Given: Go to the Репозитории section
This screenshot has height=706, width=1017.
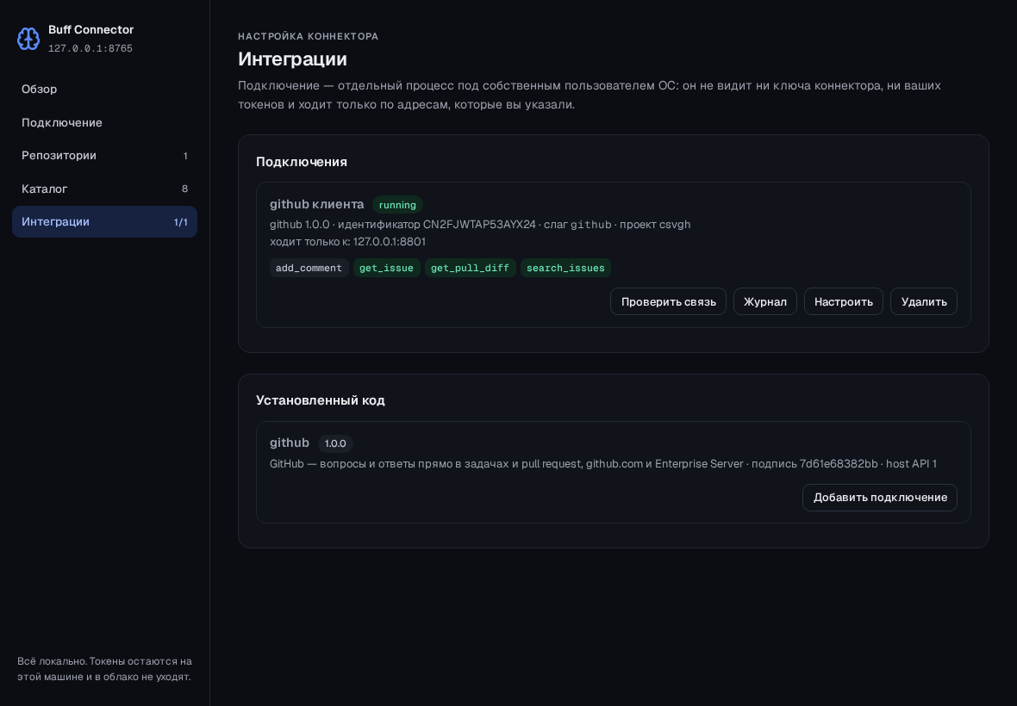Looking at the screenshot, I should click(104, 156).
